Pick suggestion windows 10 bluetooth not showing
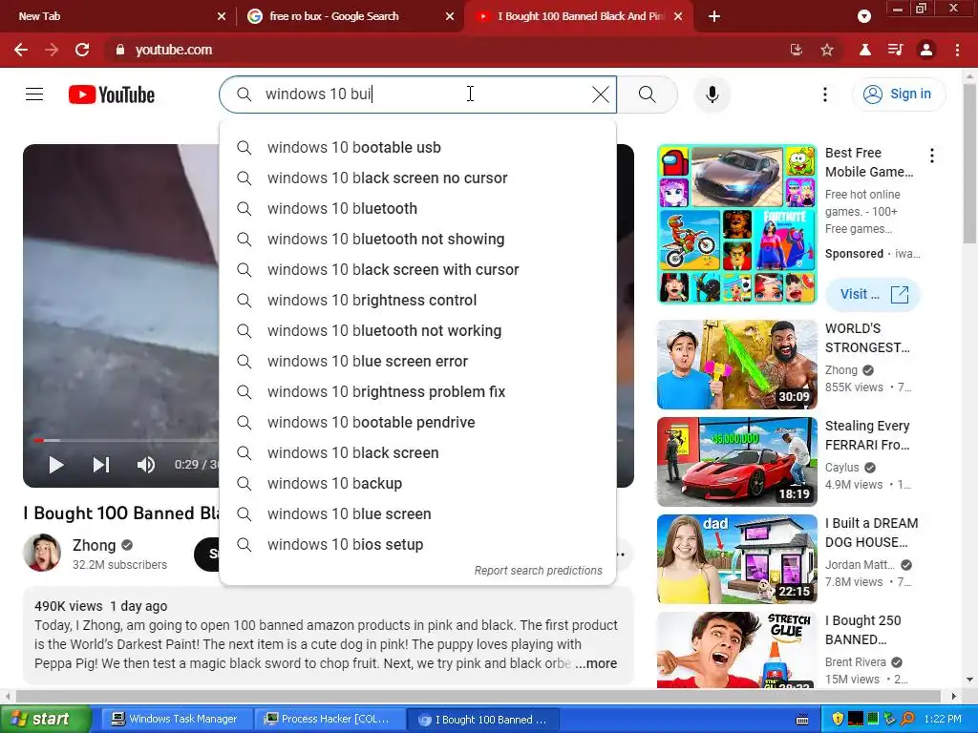This screenshot has height=733, width=978. 418,240
